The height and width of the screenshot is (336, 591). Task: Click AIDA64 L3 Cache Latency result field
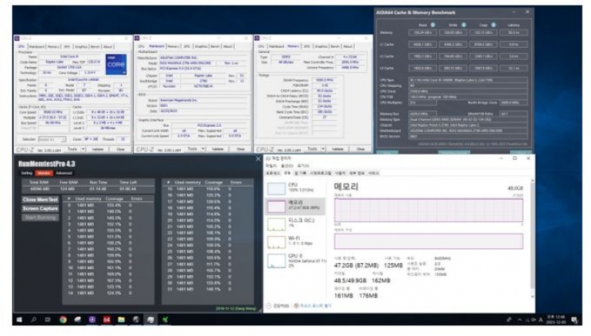pyautogui.click(x=514, y=68)
